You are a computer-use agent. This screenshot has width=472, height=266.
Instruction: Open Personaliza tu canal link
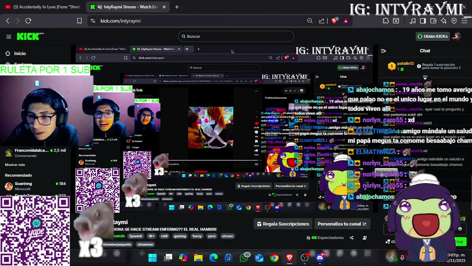coord(342,224)
